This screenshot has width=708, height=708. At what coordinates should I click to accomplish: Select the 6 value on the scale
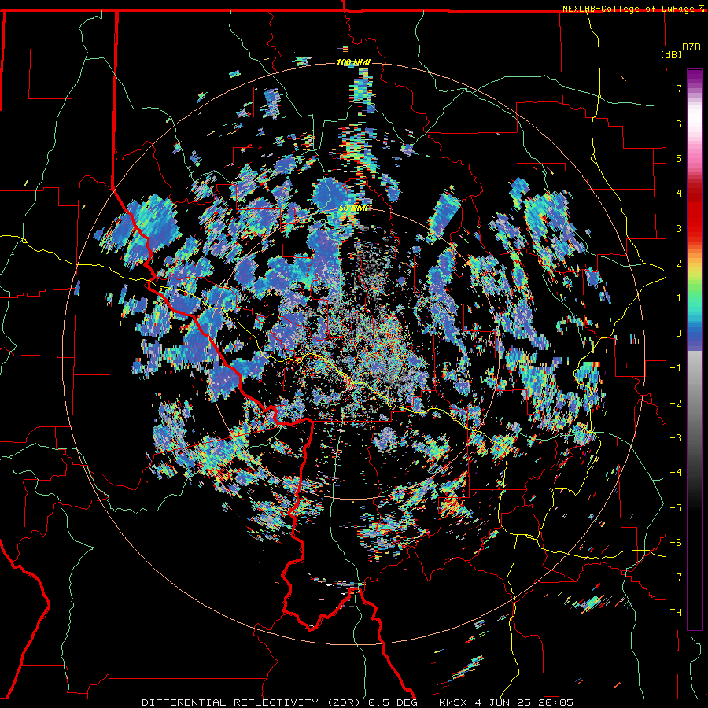tap(679, 124)
